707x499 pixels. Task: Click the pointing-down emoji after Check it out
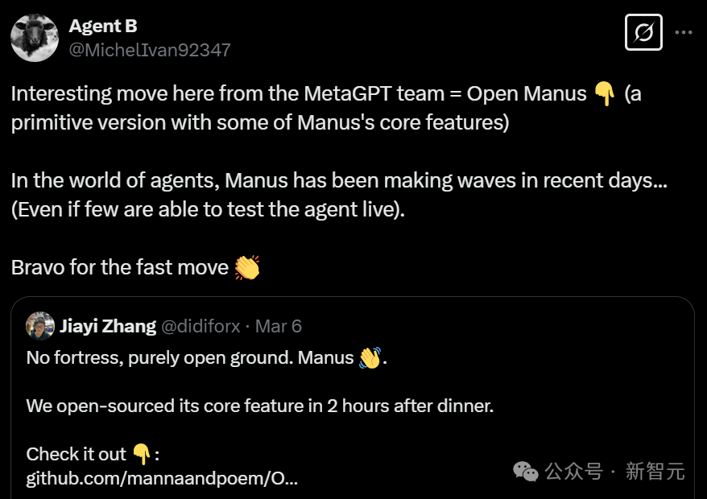pos(141,454)
